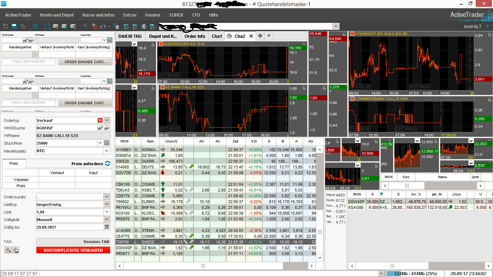Click the blue floppy disk save icon
493x277 pixels.
14,26
